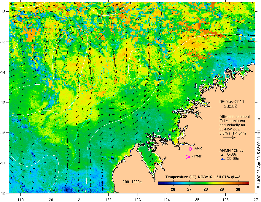
Task: Click the '120' longitude axis label
Action: [50, 200]
